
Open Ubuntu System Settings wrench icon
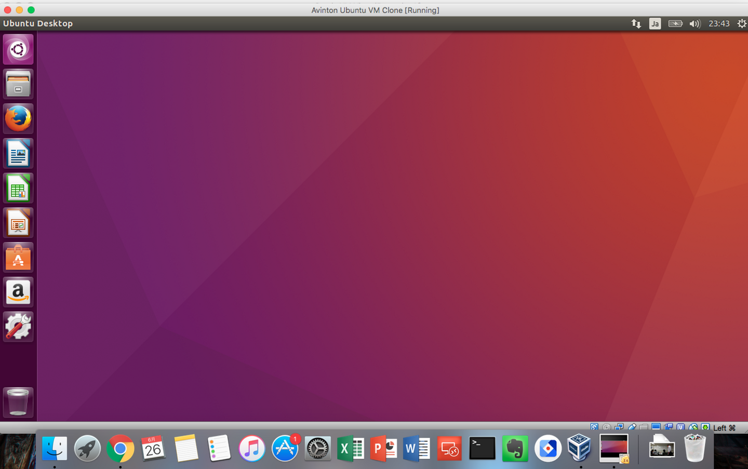coord(18,327)
